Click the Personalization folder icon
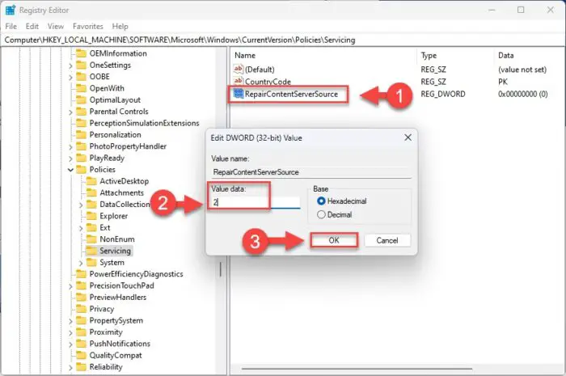This screenshot has height=376, width=566. pos(81,134)
